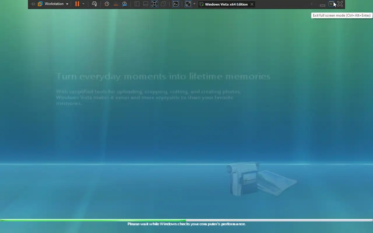The image size is (373, 233).
Task: Click the scroll tabs left arrow
Action: (312, 4)
